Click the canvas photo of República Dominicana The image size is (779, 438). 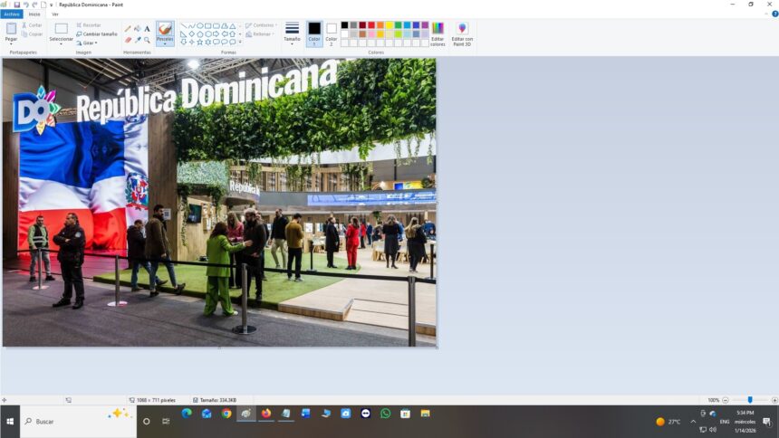(219, 202)
